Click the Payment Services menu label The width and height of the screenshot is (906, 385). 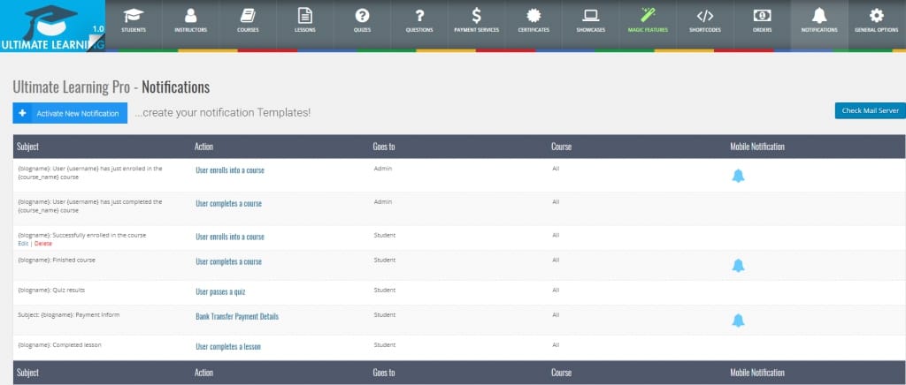click(476, 30)
